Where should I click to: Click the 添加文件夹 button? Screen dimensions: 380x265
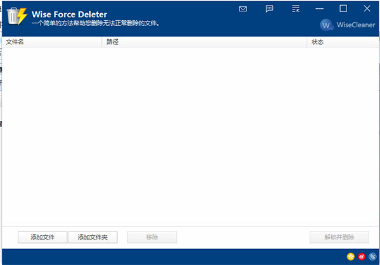92,237
